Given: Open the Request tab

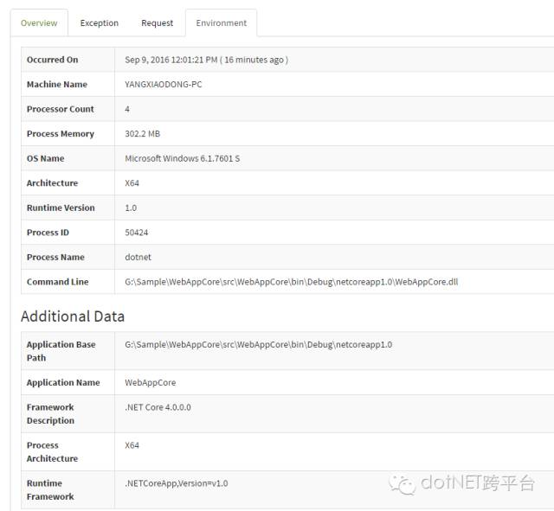Looking at the screenshot, I should pyautogui.click(x=158, y=23).
